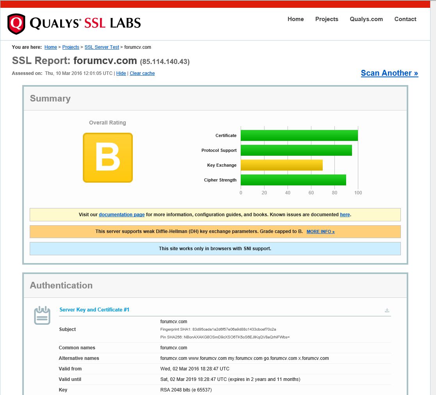The height and width of the screenshot is (395, 436).
Task: Click the Key value 'RSA 2048 bits (e 65537)'
Action: pyautogui.click(x=186, y=390)
